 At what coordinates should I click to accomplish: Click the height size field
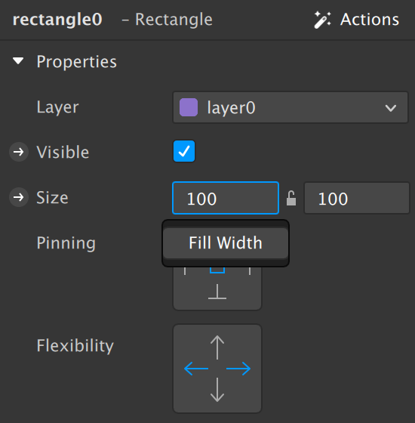coord(356,198)
